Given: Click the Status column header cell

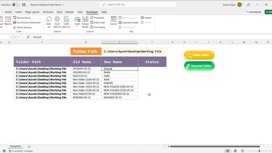Looking at the screenshot, I should [152, 62].
